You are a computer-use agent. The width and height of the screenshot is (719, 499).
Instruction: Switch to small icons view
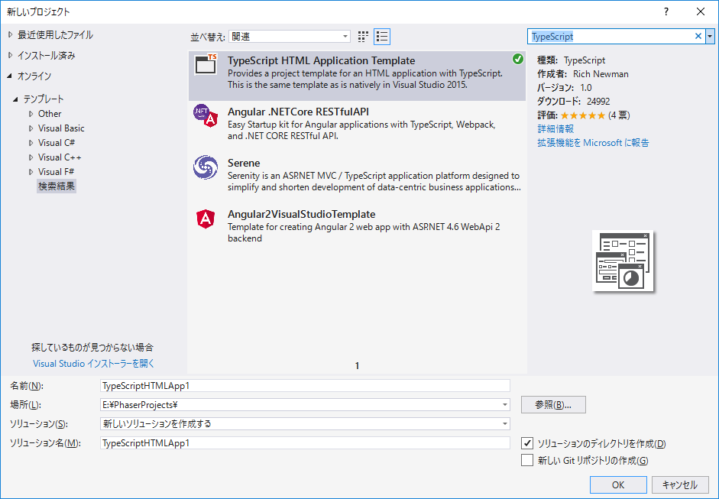[x=363, y=37]
